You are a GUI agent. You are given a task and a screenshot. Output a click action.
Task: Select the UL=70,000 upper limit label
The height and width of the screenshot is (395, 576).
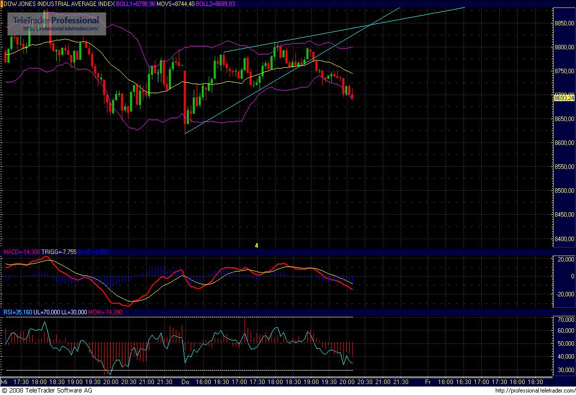46,312
